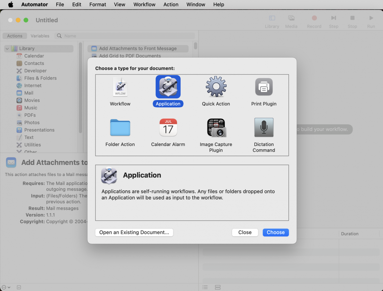
Task: Select the Print Plugin icon
Action: click(264, 87)
